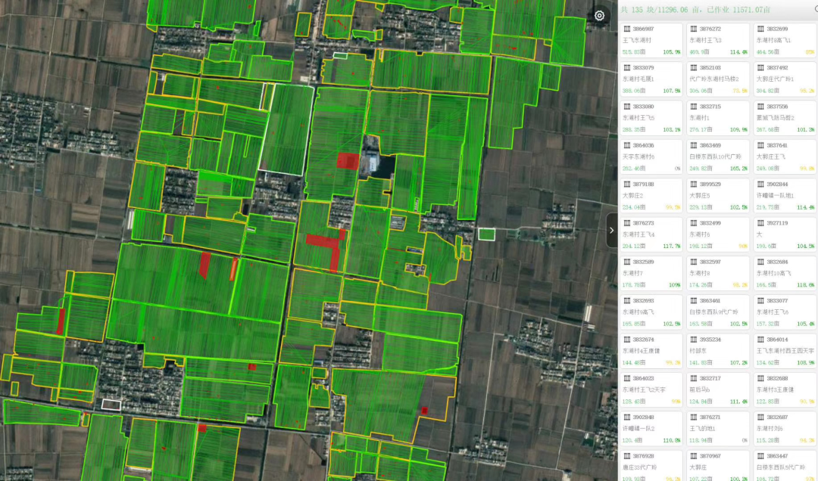
Task: Click 515.83亩 area value
Action: click(x=633, y=52)
